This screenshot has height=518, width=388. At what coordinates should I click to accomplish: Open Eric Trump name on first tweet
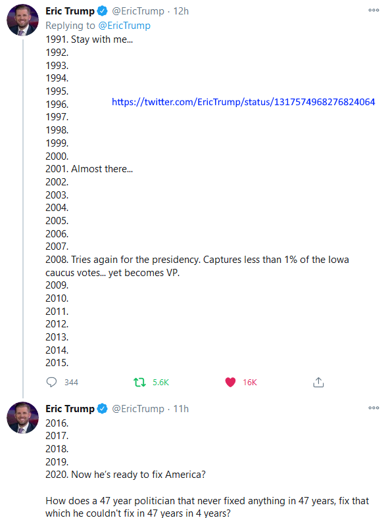70,11
